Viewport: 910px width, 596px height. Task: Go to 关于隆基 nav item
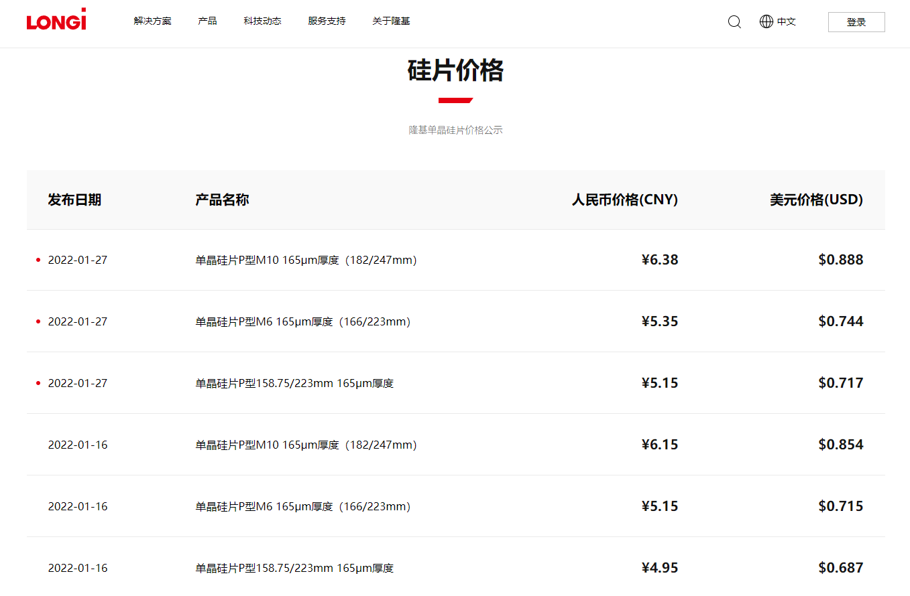(391, 21)
